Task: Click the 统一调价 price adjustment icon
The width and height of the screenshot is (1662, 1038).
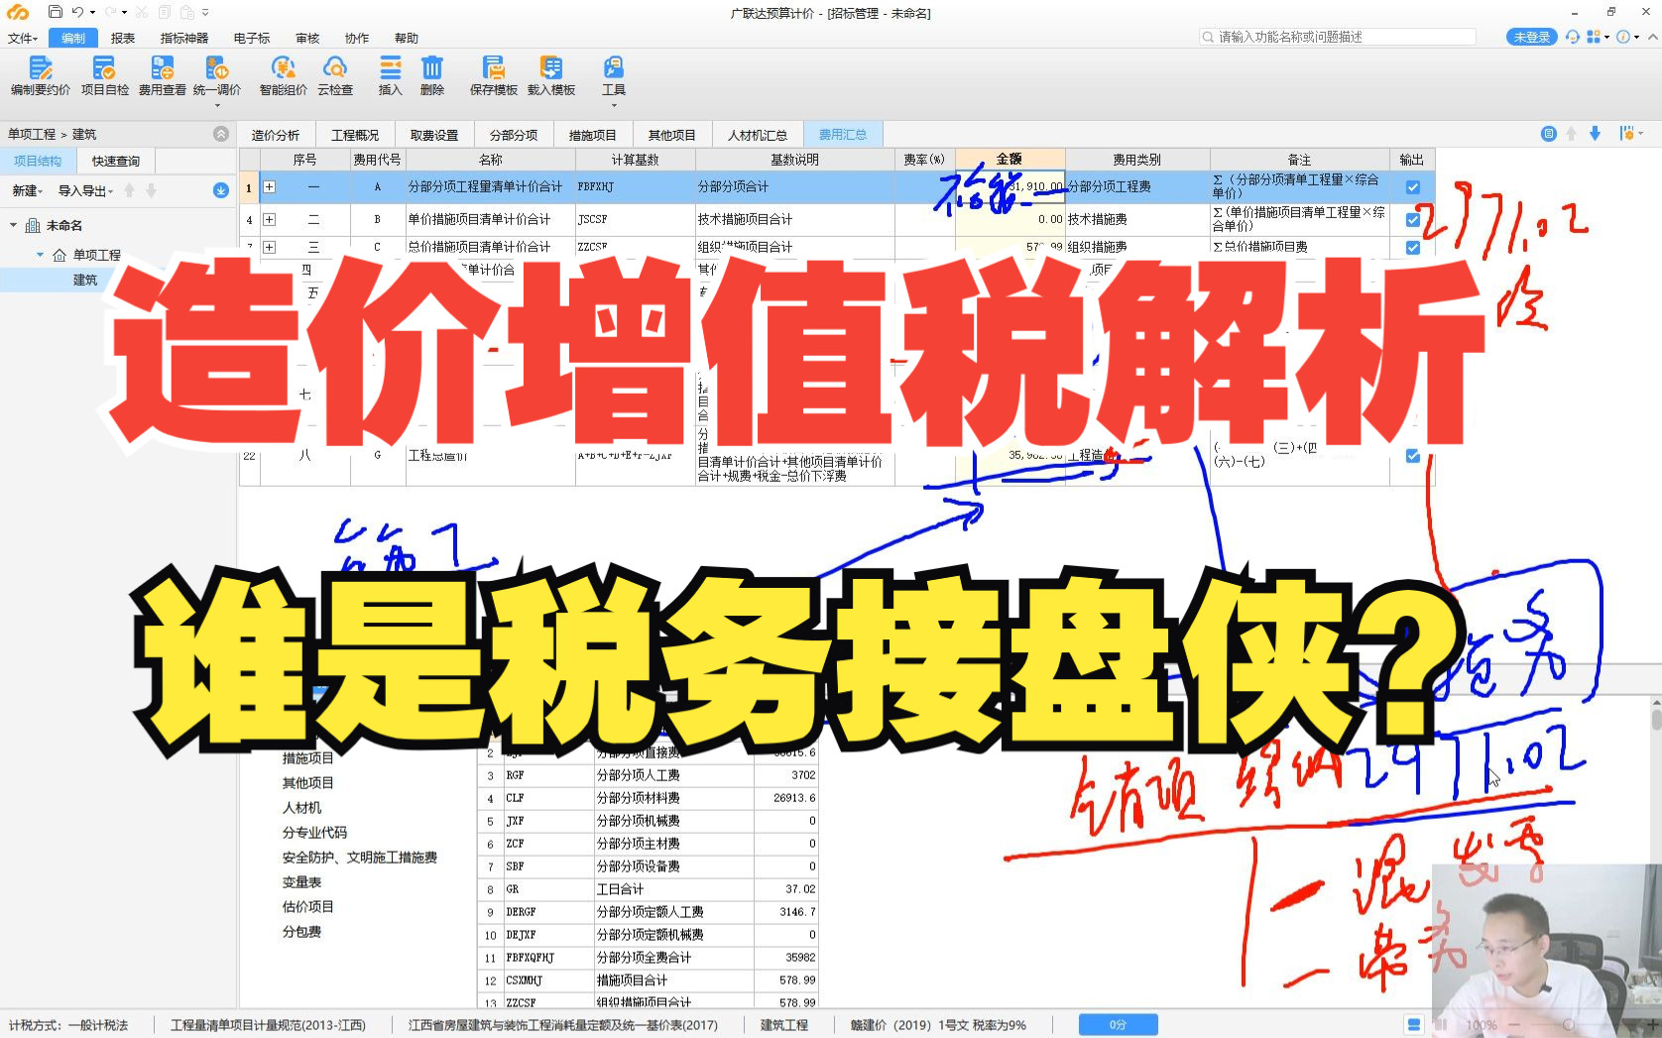Action: point(217,68)
